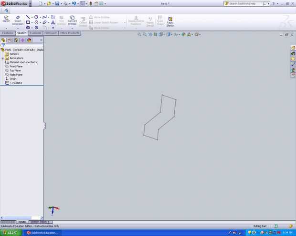Click the New document icon
The width and height of the screenshot is (296, 236).
[x=41, y=3]
